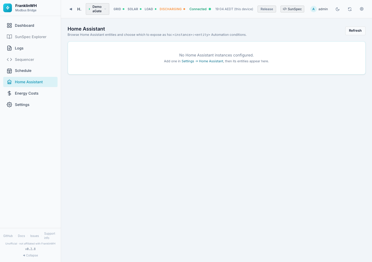This screenshot has width=372, height=262.
Task: Click the Schedule calendar icon
Action: pos(9,71)
